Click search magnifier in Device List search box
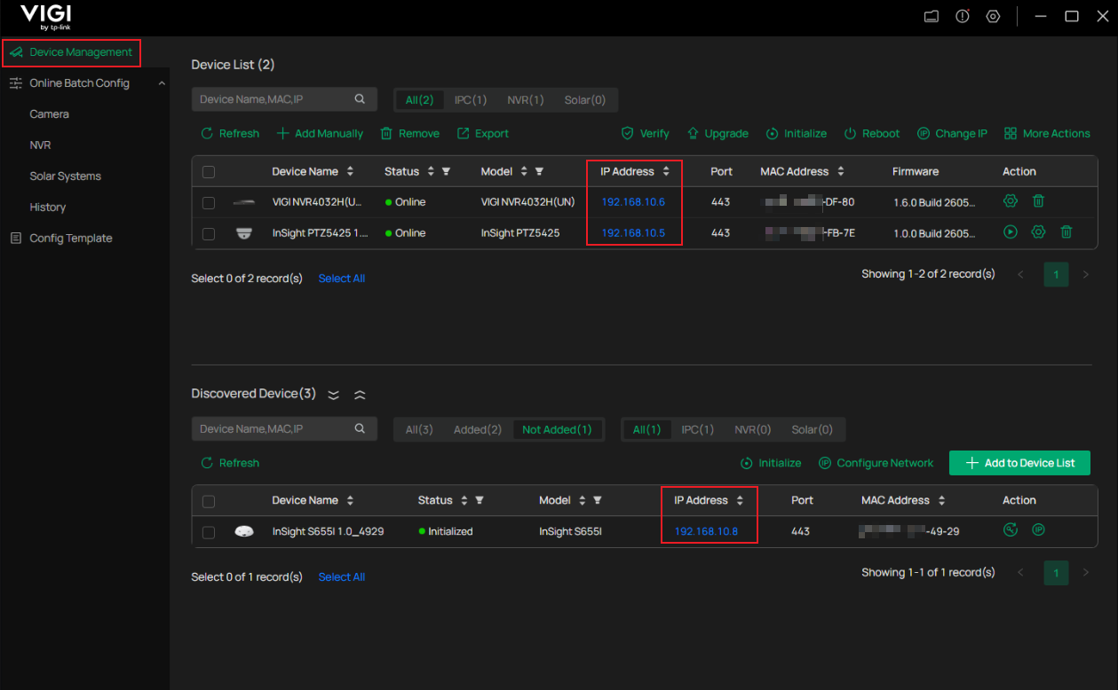 point(360,99)
